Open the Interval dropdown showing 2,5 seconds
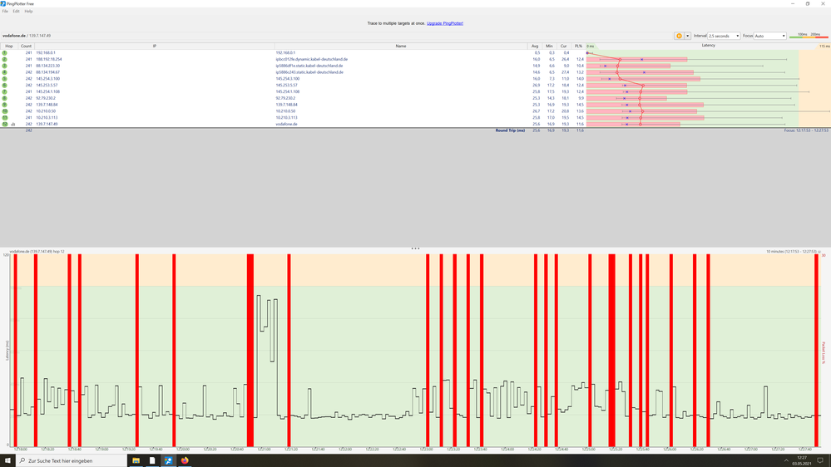Viewport: 831px width, 467px height. pos(724,36)
